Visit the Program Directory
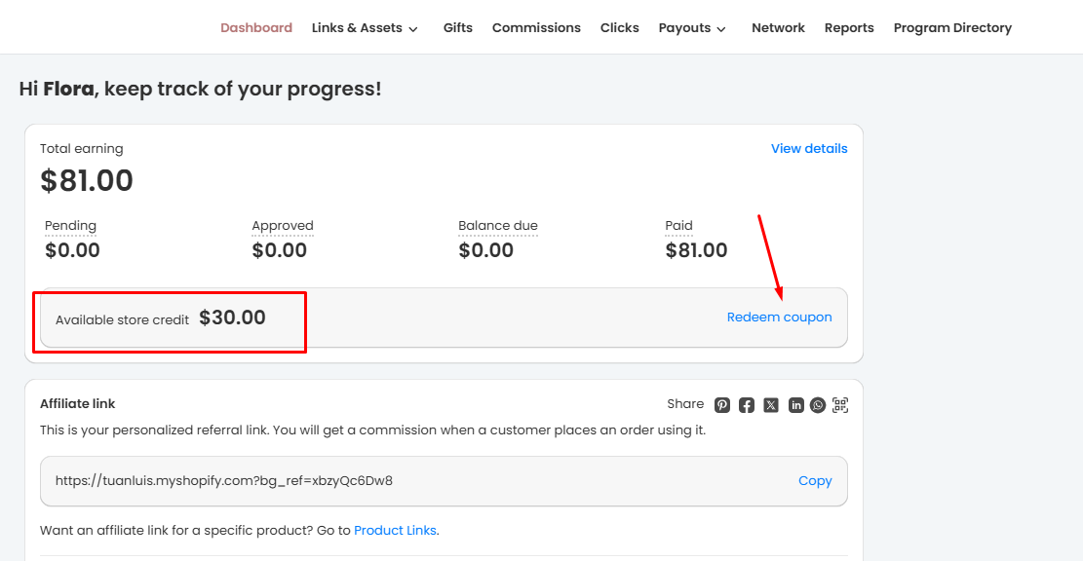The width and height of the screenshot is (1083, 561). pos(952,28)
